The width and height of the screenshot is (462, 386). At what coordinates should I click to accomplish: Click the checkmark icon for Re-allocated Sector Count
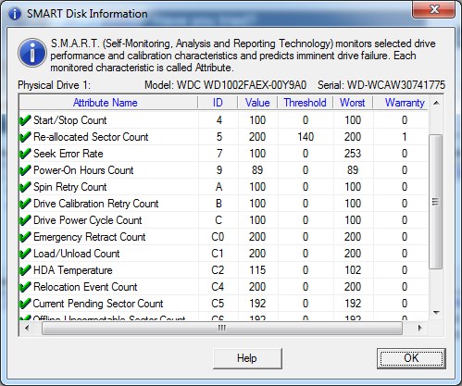25,137
